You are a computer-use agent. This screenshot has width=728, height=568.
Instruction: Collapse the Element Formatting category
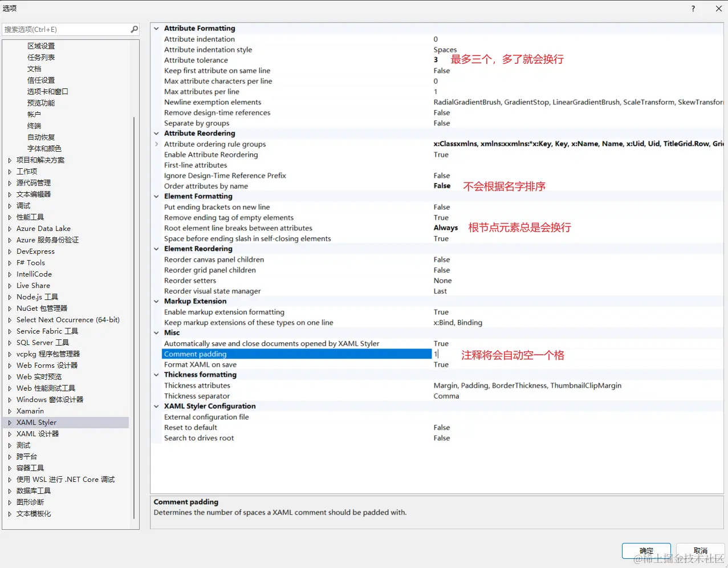tap(157, 196)
